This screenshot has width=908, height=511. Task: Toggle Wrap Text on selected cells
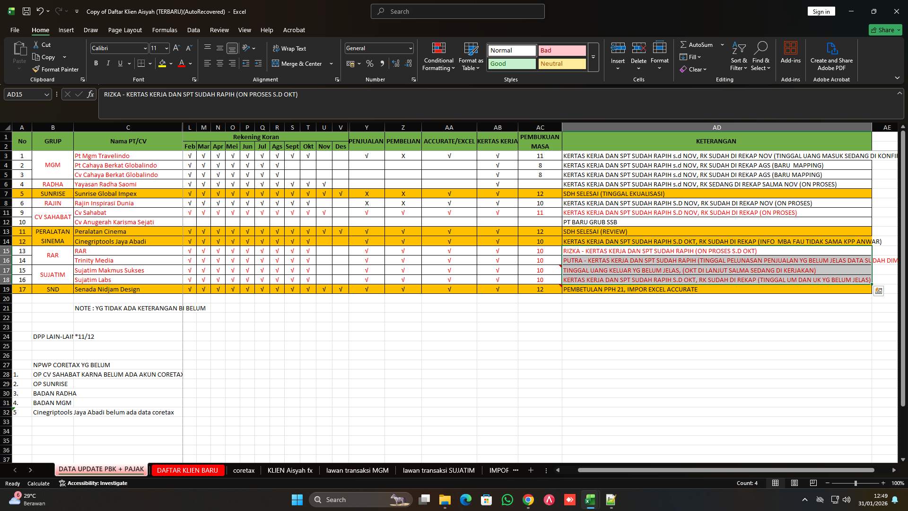click(289, 48)
